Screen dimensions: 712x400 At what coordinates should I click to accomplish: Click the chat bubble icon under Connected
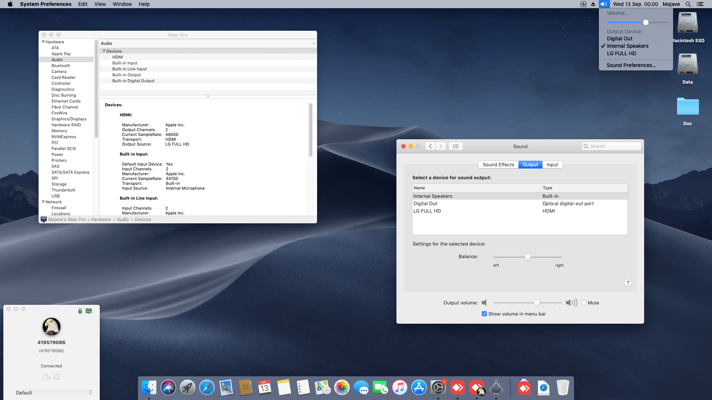click(x=57, y=377)
